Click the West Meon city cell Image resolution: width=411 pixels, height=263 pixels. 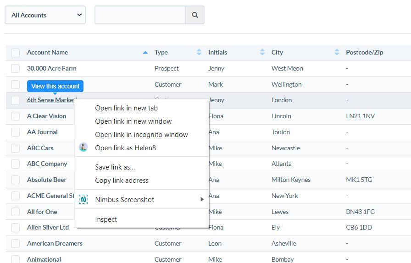287,68
